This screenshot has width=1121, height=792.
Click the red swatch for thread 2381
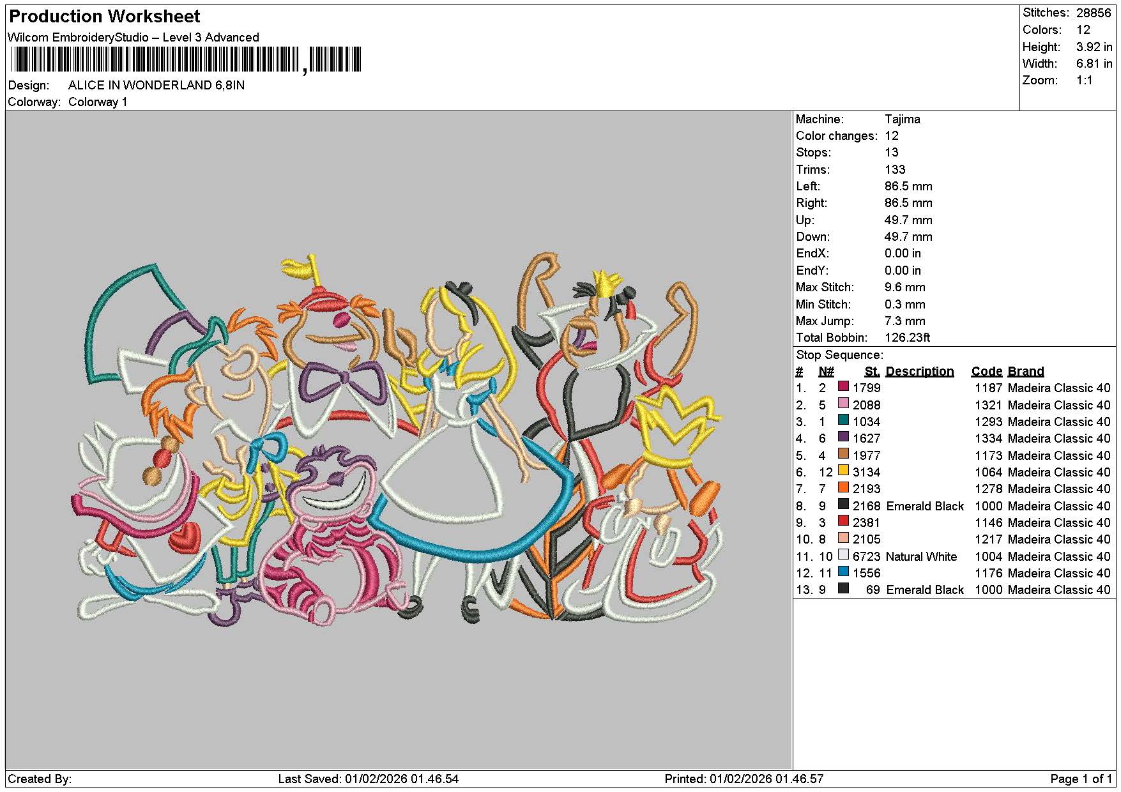(x=843, y=521)
